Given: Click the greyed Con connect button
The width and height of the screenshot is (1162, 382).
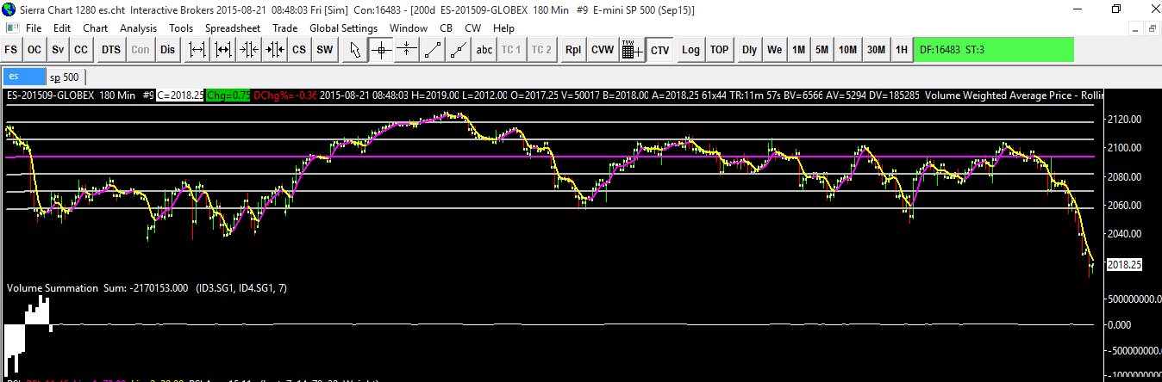Looking at the screenshot, I should coord(141,50).
